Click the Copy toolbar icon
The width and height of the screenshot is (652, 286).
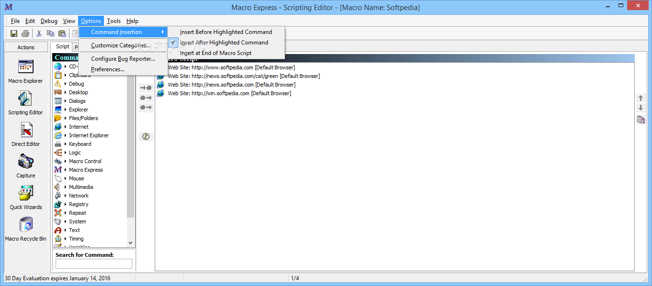(x=50, y=33)
